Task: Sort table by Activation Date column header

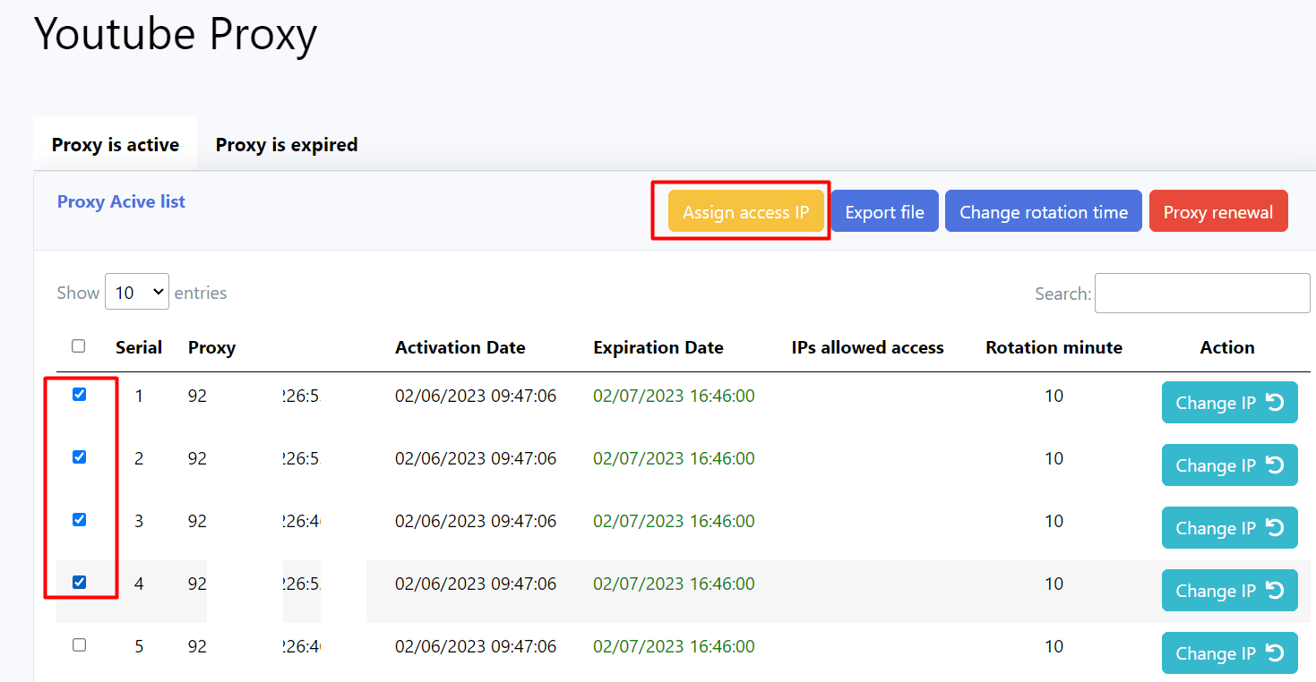Action: point(460,348)
